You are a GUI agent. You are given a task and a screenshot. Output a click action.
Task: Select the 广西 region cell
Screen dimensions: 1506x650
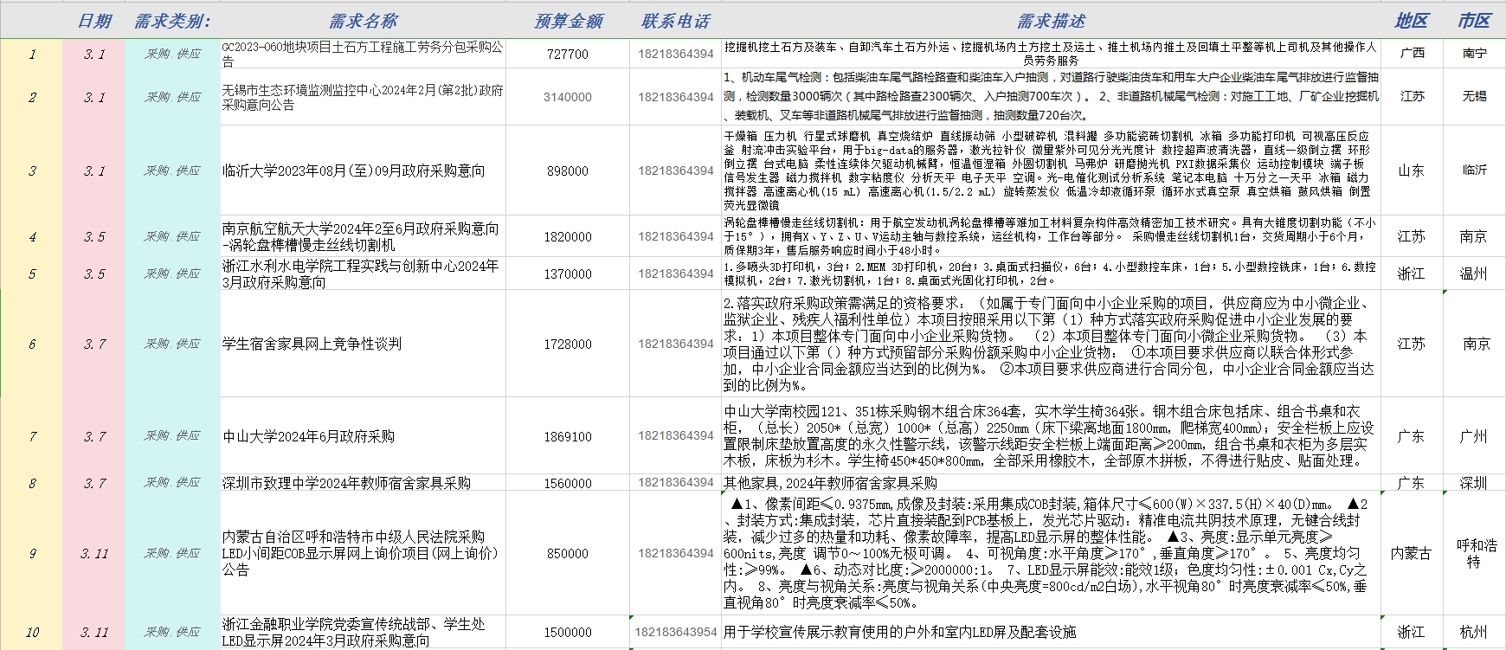[x=1411, y=53]
